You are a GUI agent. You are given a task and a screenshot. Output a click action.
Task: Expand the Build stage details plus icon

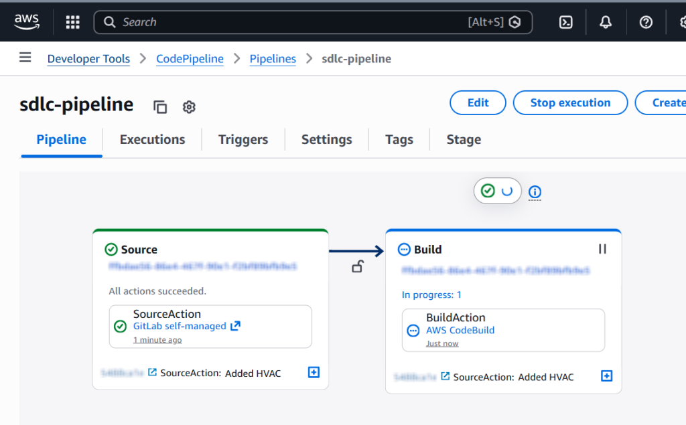(607, 375)
